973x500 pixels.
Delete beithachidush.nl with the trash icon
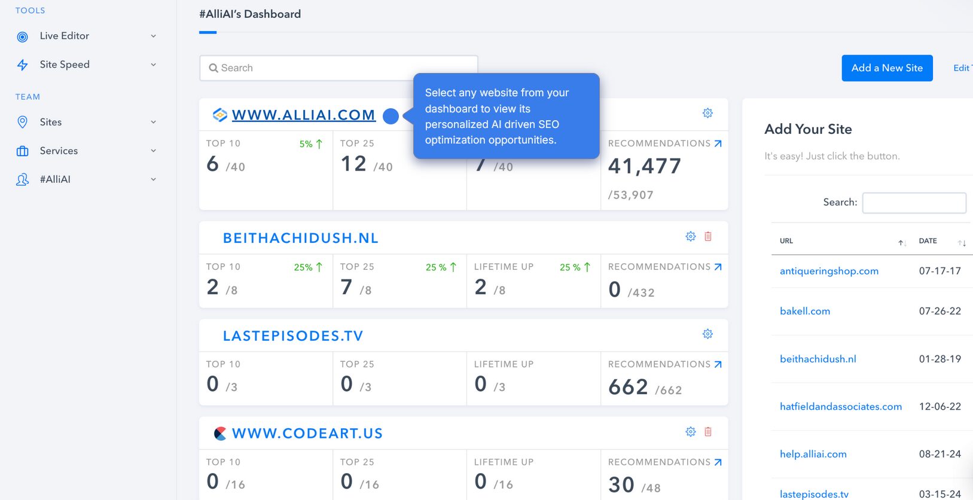pos(708,236)
